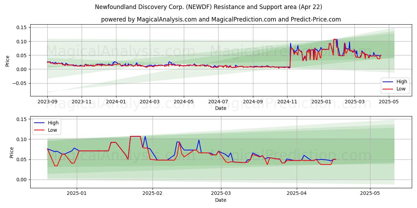The image size is (417, 208).
Task: Click top chart x-axis label '2024-05'
Action: (x=184, y=102)
